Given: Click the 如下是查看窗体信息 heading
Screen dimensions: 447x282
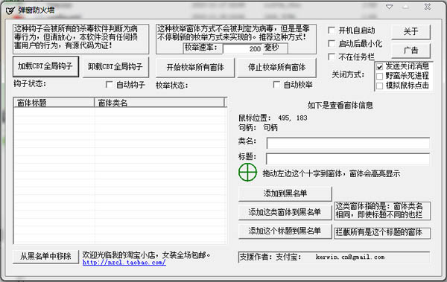Looking at the screenshot, I should (340, 105).
